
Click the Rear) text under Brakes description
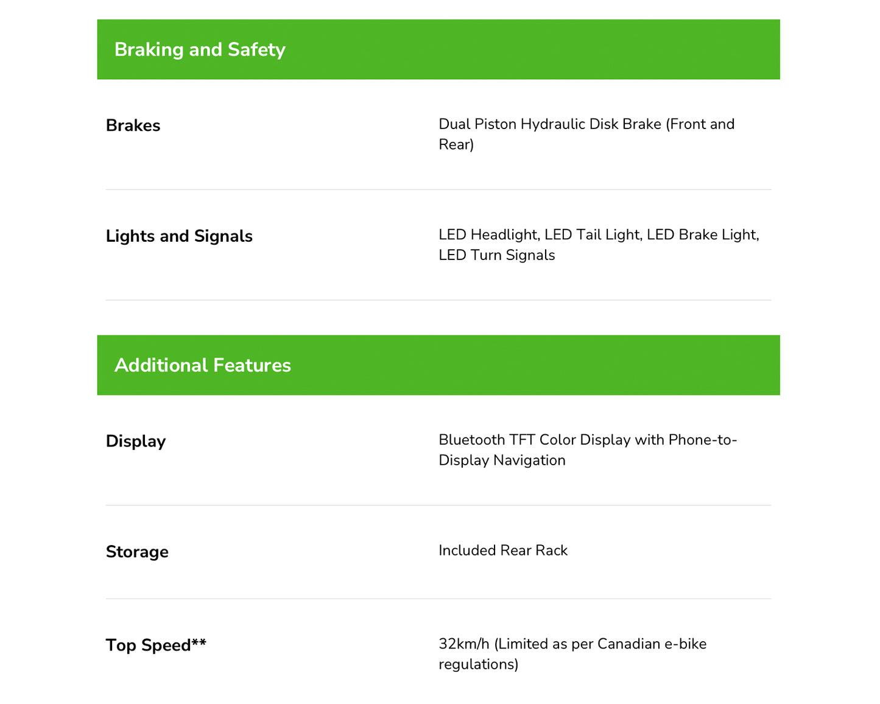[456, 144]
